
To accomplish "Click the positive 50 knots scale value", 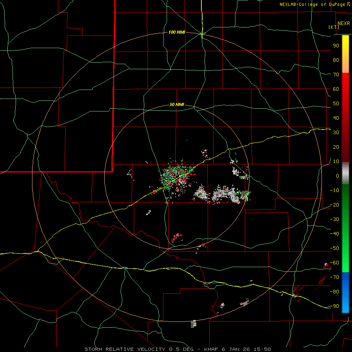I will click(x=336, y=104).
